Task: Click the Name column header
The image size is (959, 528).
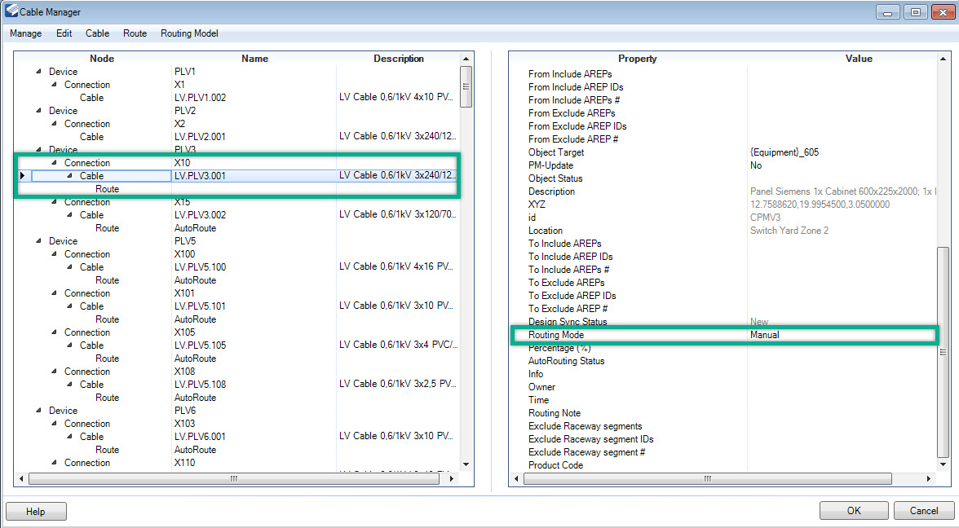Action: coord(254,59)
